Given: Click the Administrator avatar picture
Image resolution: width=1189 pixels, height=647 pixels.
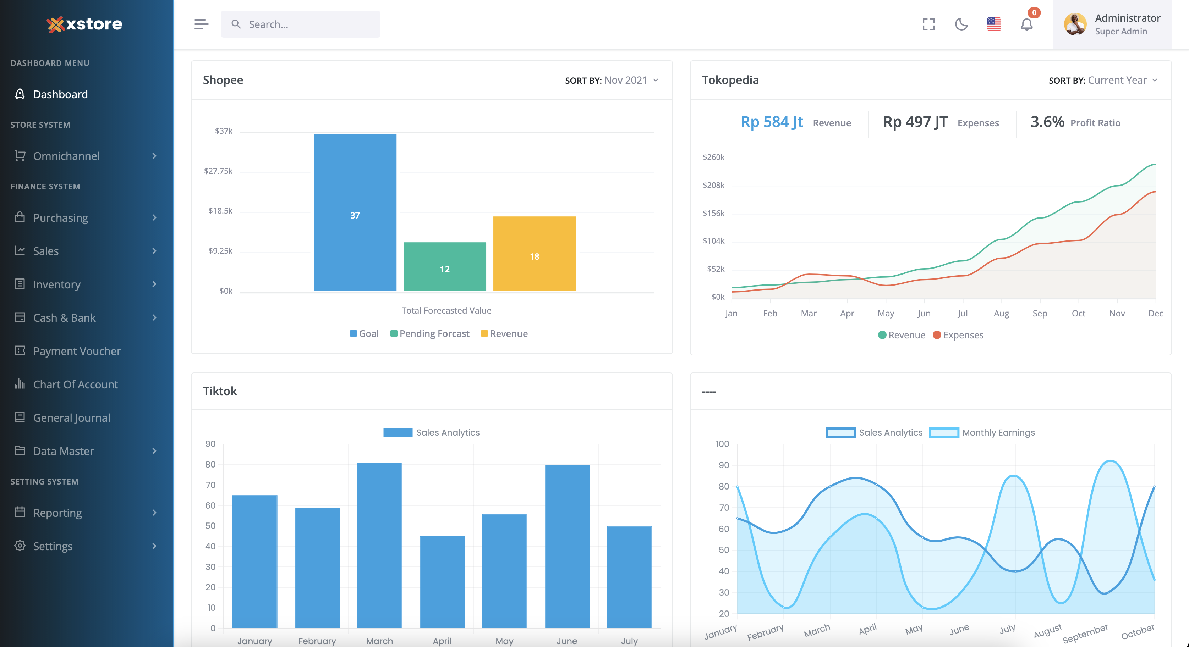Looking at the screenshot, I should tap(1075, 24).
